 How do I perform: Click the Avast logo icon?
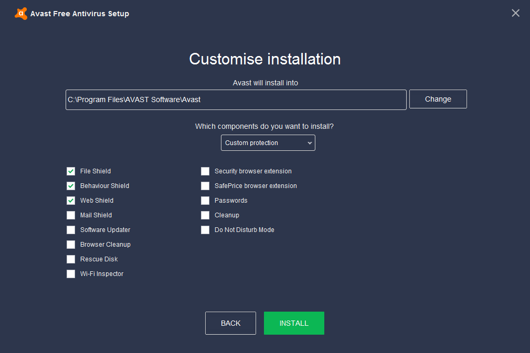(21, 14)
